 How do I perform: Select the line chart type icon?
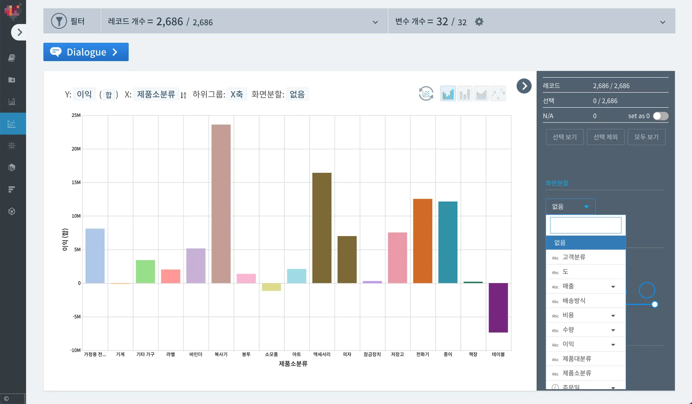click(498, 94)
